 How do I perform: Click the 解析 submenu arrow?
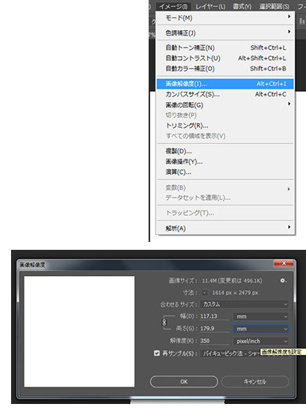289,227
